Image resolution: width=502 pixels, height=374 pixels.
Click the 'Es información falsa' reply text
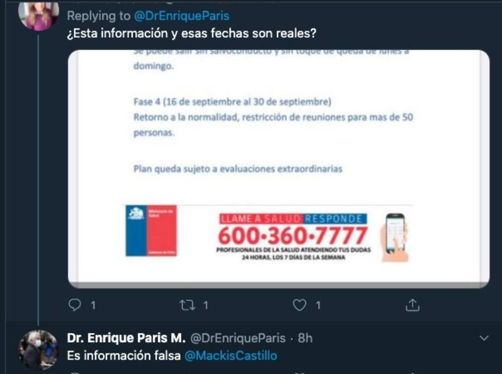(x=124, y=356)
